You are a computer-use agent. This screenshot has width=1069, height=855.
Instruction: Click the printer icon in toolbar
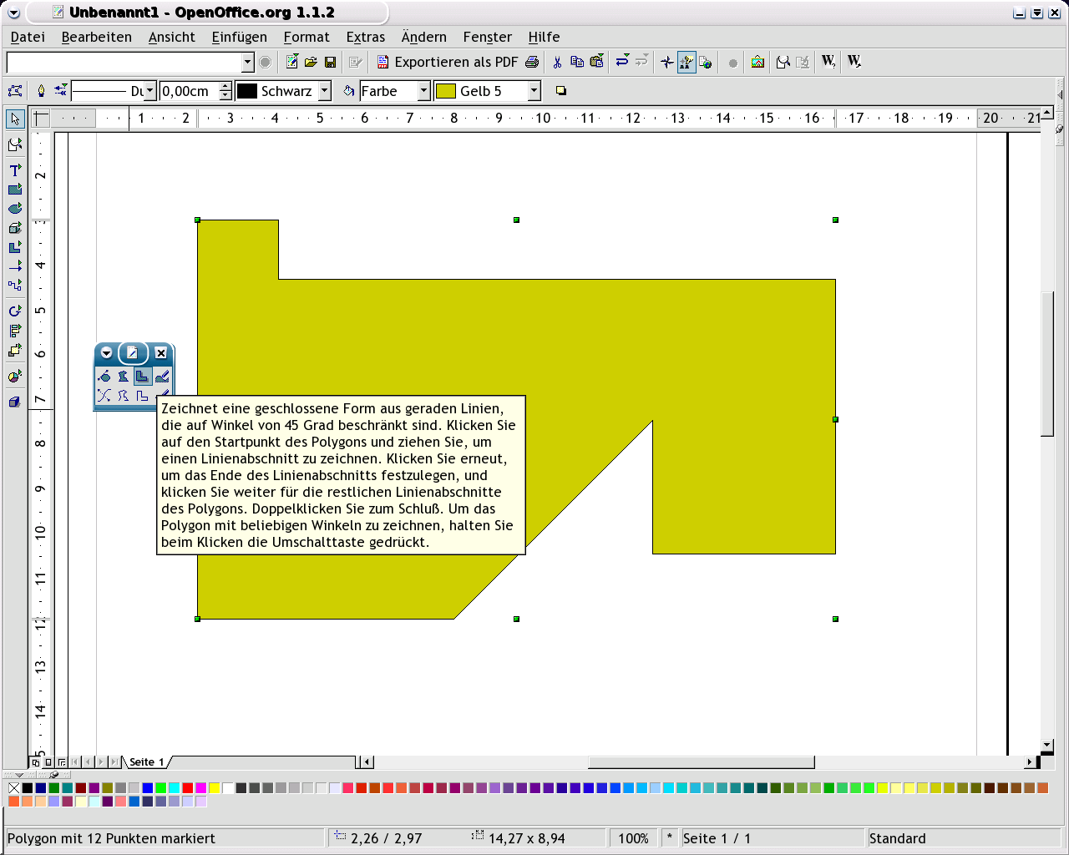click(x=532, y=62)
